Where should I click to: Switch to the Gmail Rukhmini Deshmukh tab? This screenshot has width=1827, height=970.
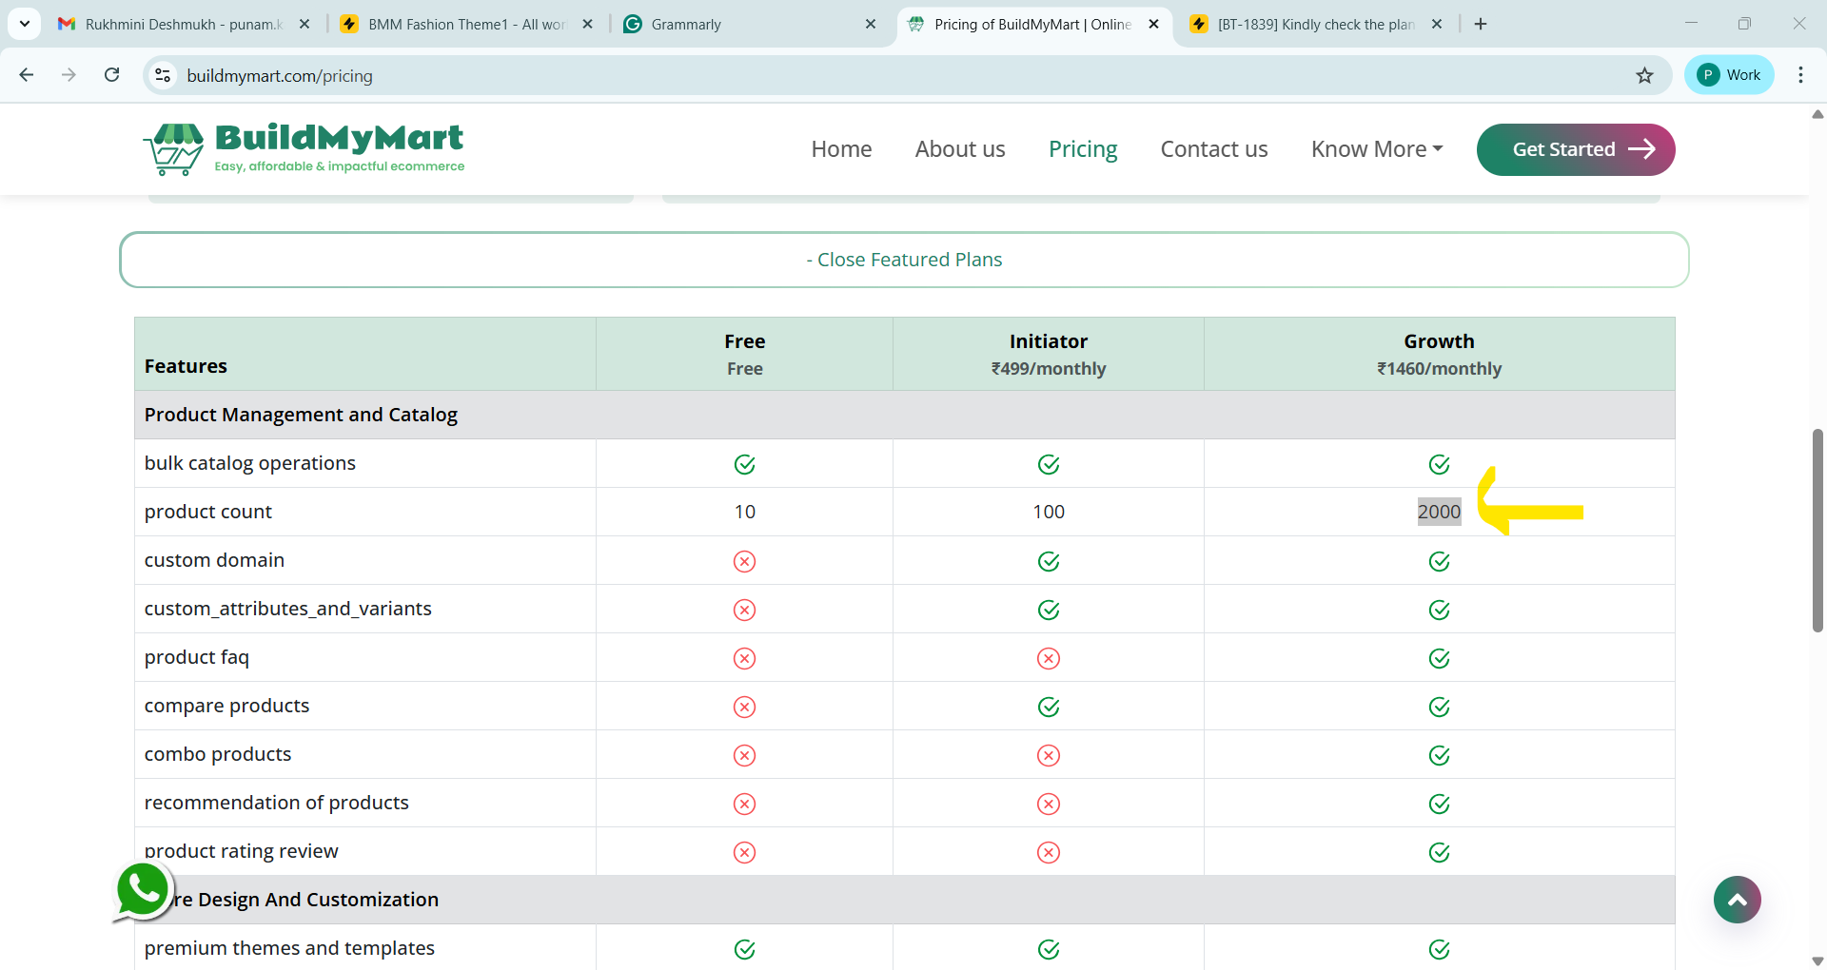click(x=185, y=24)
